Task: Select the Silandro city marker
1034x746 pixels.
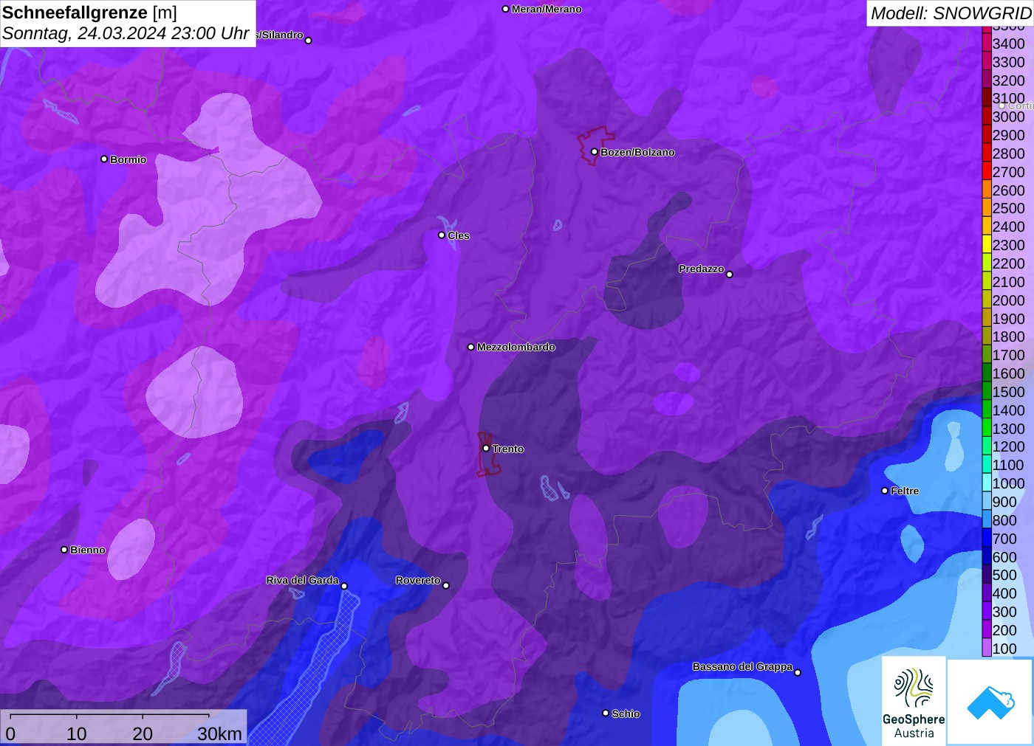Action: (x=309, y=41)
